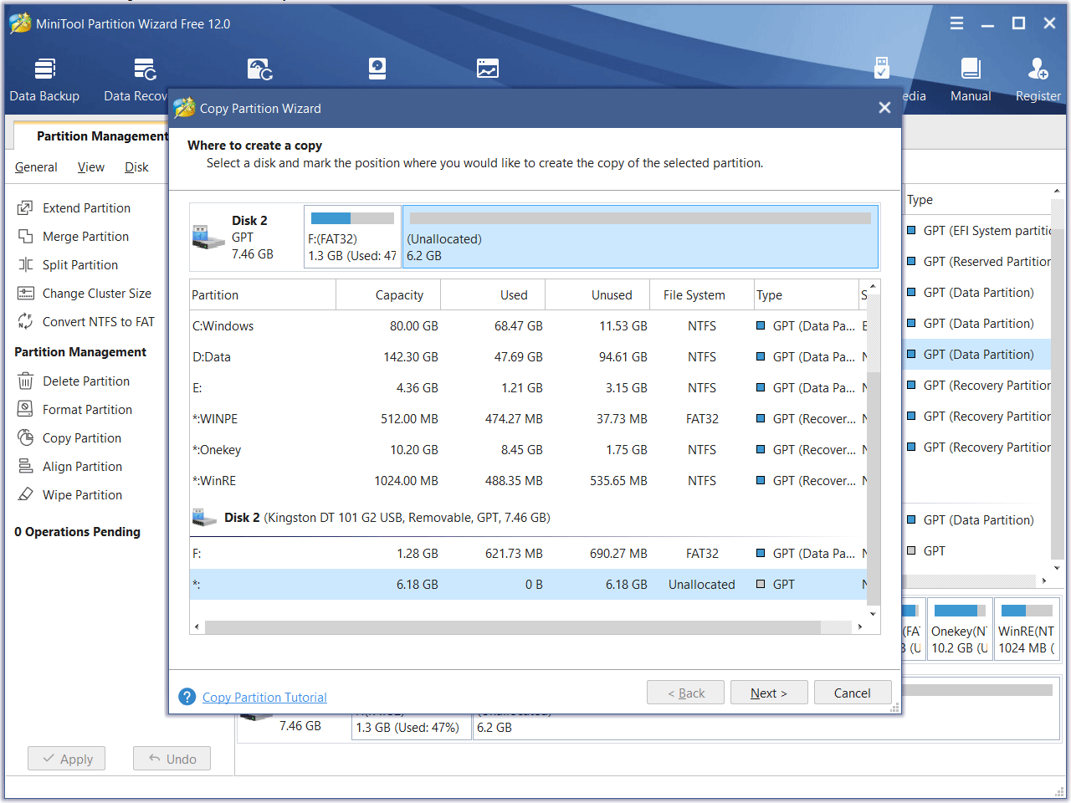Screen dimensions: 1071x803
Task: Click the Disk 2 Kingston drive icon in list
Action: 204,518
